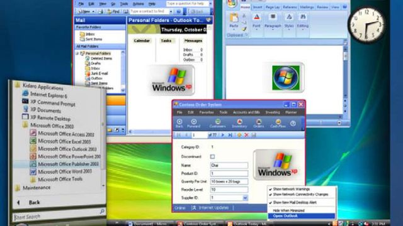Click print icon in Outlook toolbar
Viewport: 403px width, 226px height.
tap(101, 11)
